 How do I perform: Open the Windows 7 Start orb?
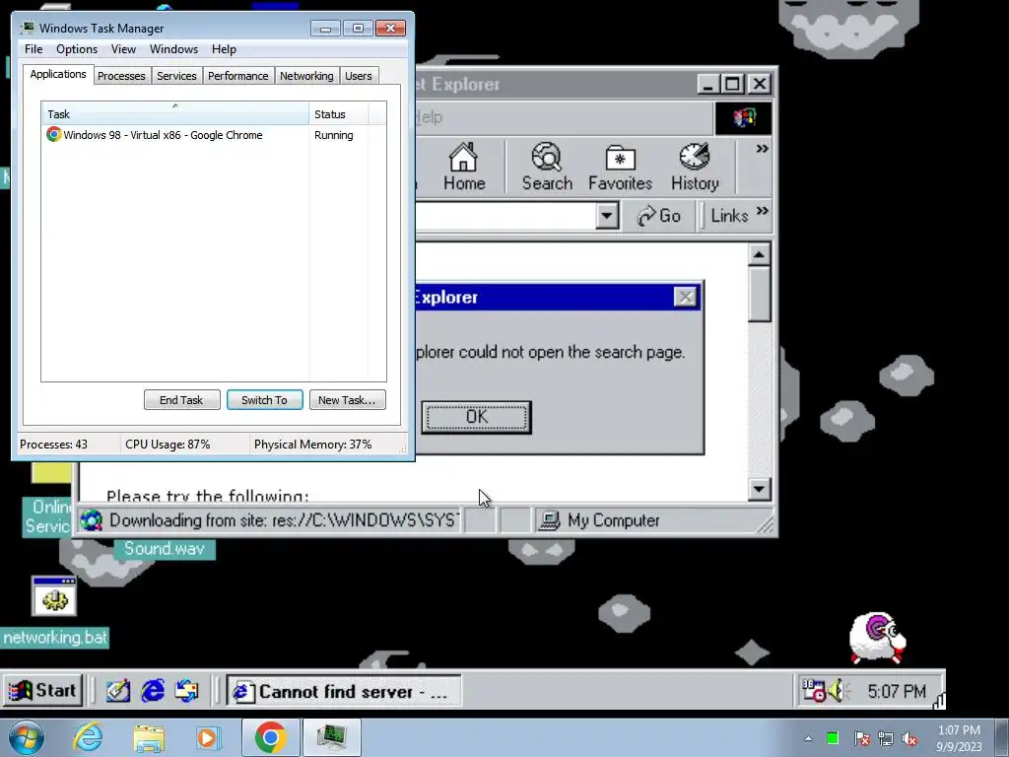[x=27, y=737]
